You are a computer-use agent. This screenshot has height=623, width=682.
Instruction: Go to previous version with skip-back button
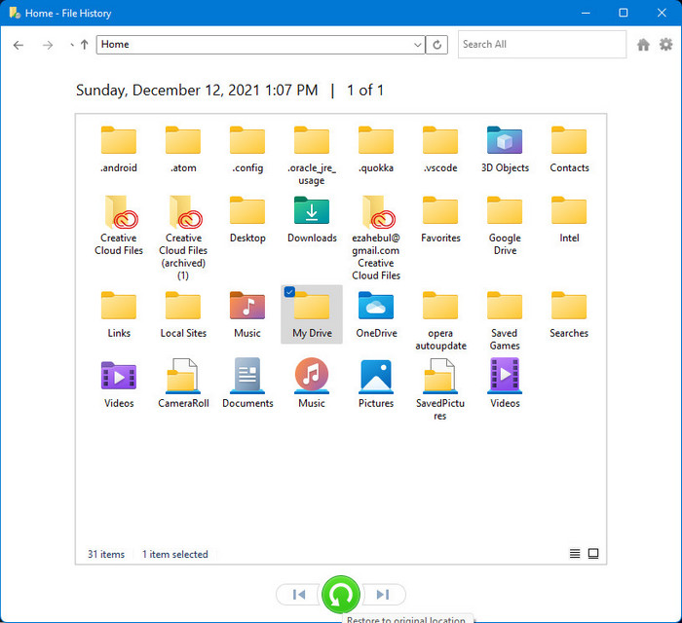[299, 595]
